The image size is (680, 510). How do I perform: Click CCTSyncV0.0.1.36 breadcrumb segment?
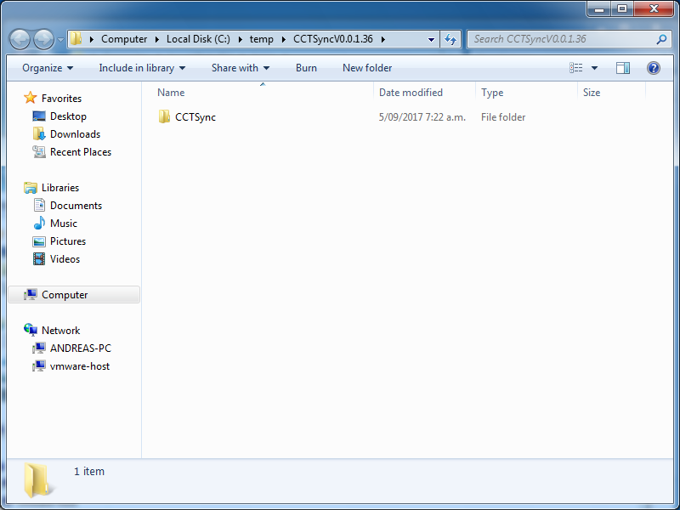(333, 39)
